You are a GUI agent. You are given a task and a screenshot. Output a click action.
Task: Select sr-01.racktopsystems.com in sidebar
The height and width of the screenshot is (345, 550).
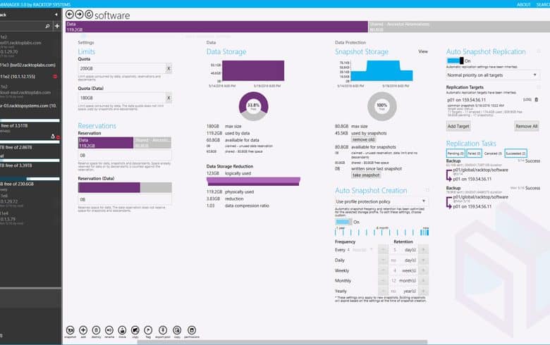(x=28, y=106)
